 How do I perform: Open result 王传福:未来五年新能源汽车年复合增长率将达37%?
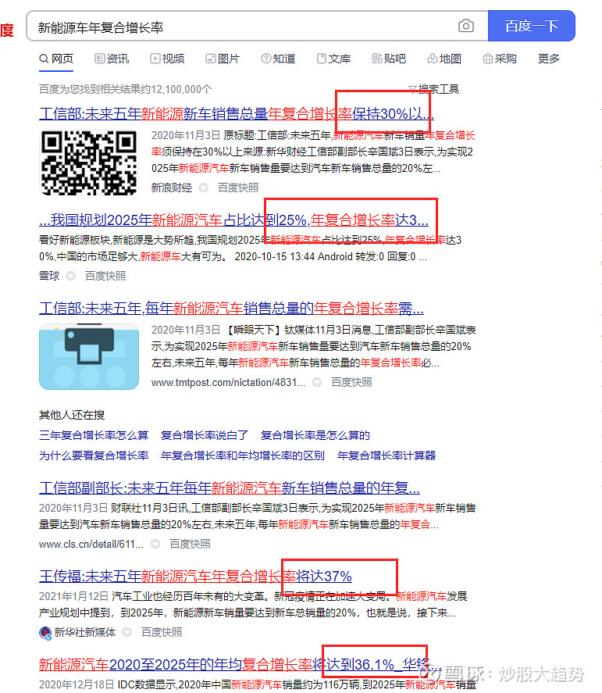195,577
